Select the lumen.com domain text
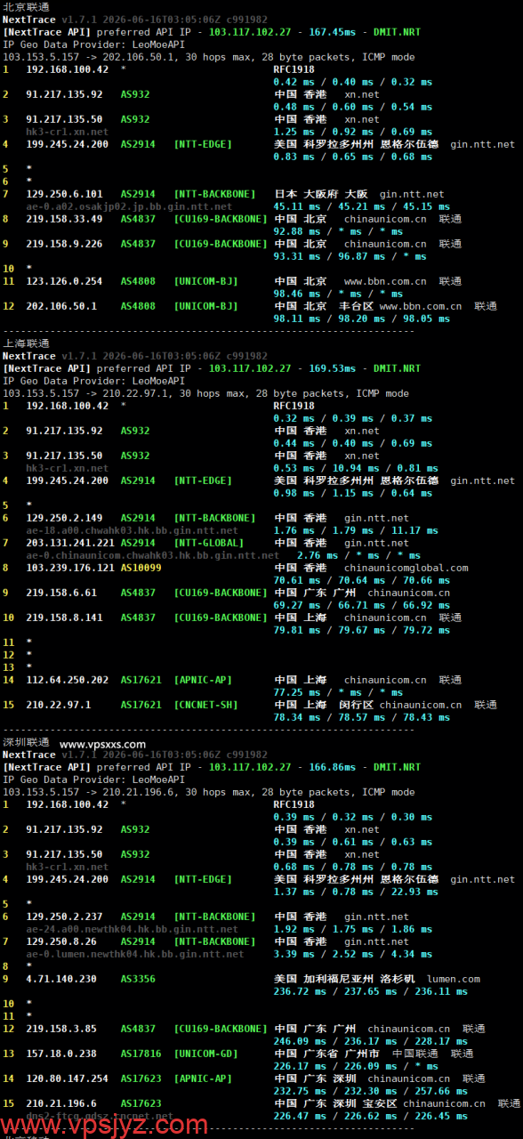 [x=454, y=979]
